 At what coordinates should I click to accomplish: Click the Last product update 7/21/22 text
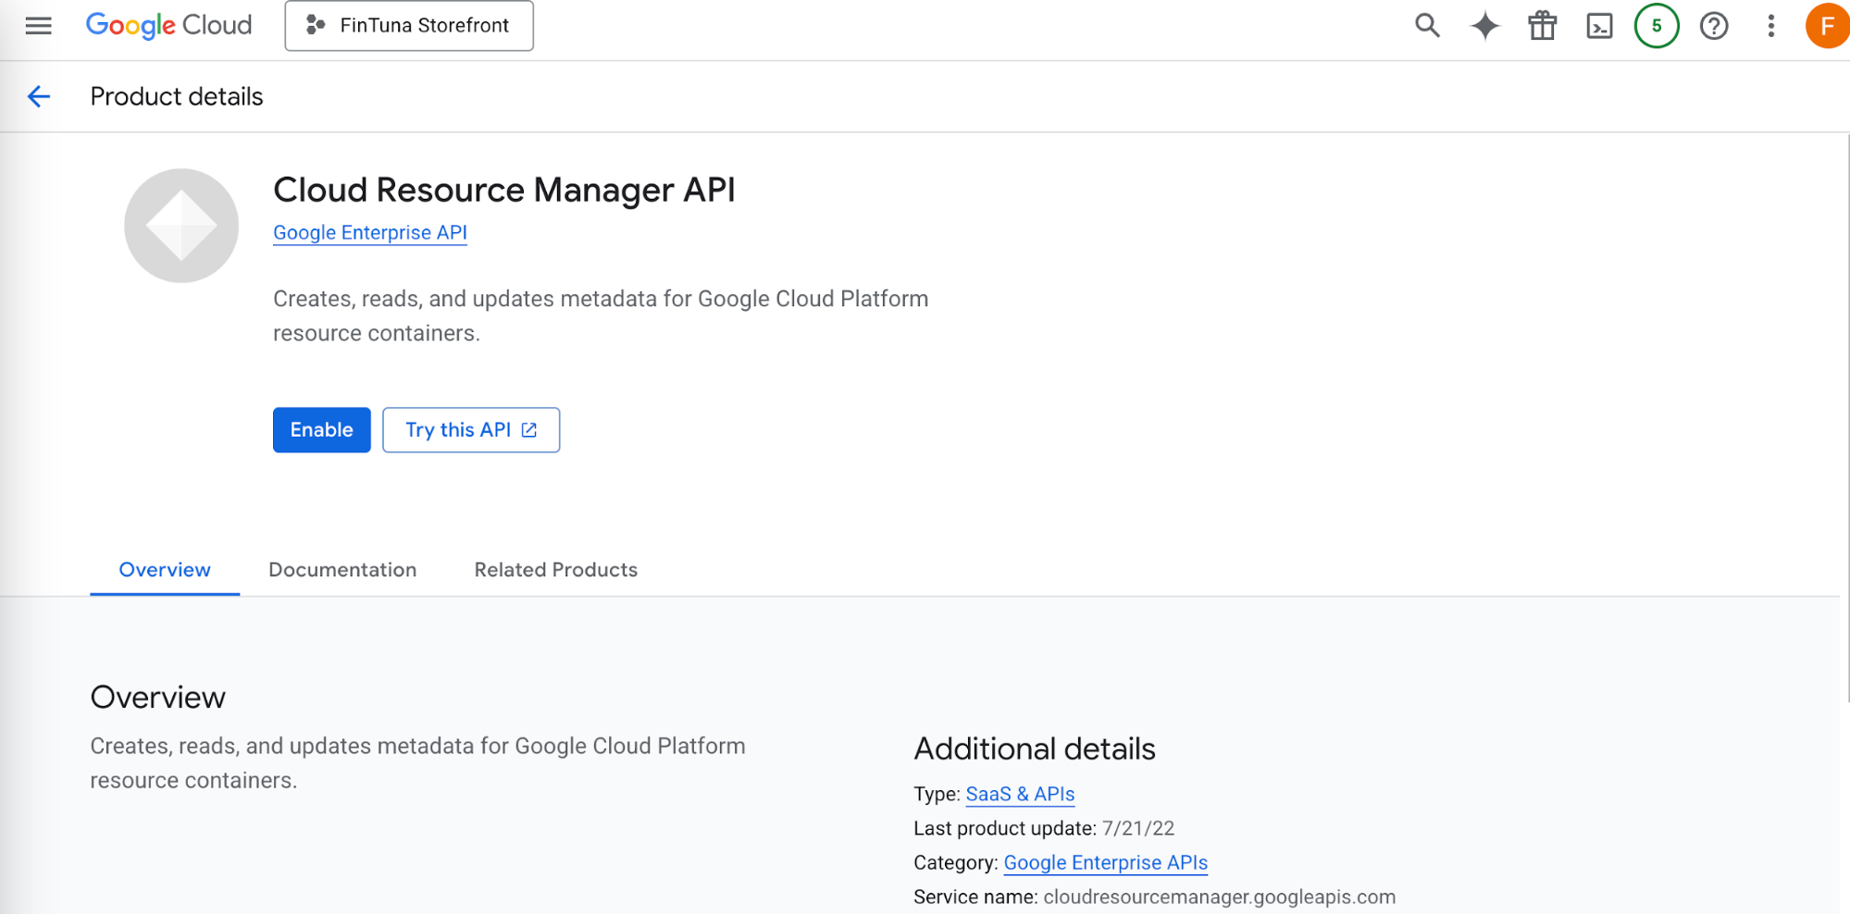pos(1044,829)
